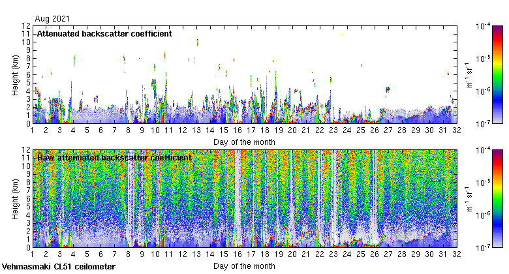509x274 pixels.
Task: Click day 8 tick on lower plot axis
Action: [128, 255]
